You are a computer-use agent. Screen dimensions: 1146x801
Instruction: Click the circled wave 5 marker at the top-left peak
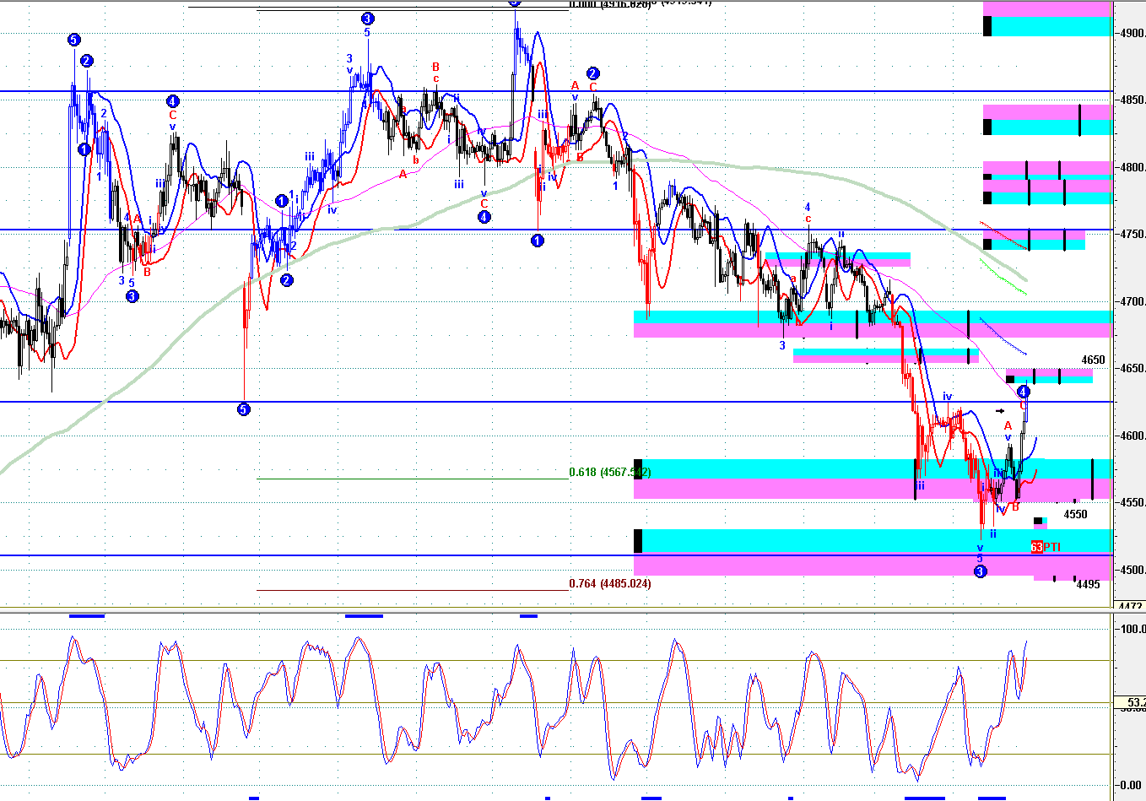coord(74,40)
